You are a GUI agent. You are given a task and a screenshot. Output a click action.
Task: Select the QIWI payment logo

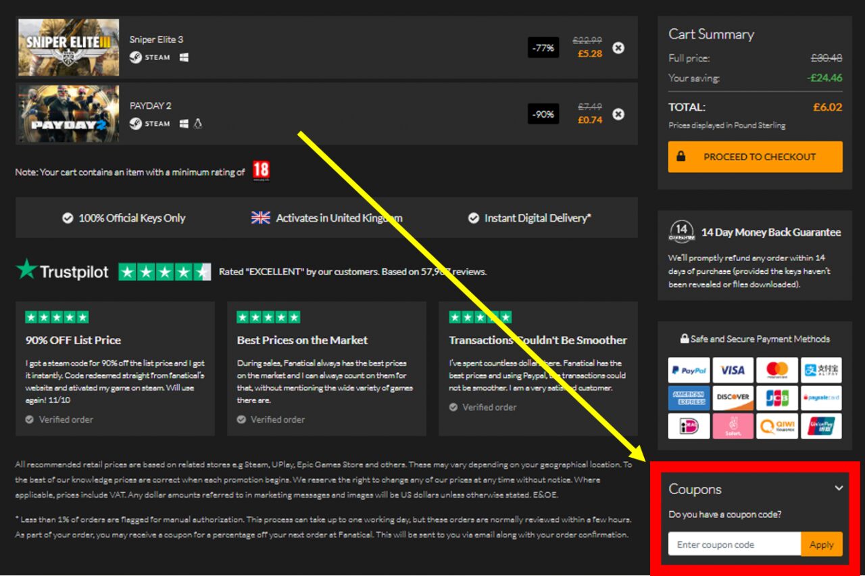coord(777,426)
